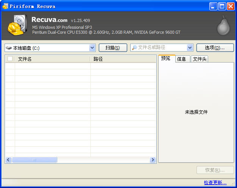This screenshot has width=237, height=188.
Task: Click the Piriform pear logo icon
Action: coord(223,26)
